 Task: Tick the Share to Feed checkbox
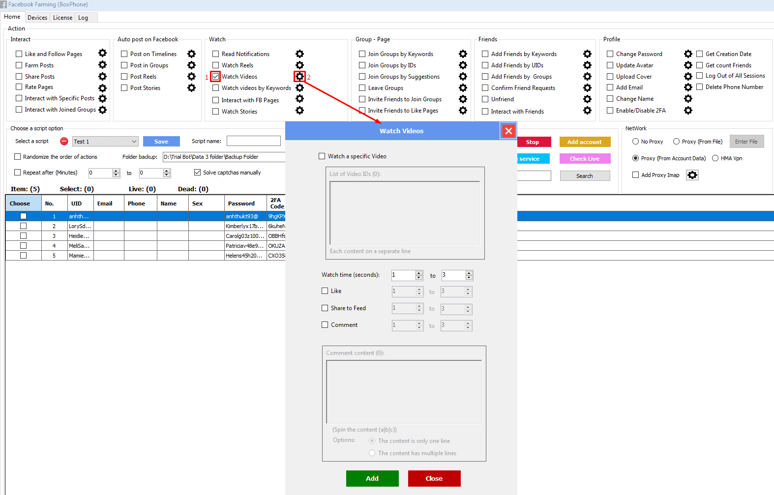325,308
